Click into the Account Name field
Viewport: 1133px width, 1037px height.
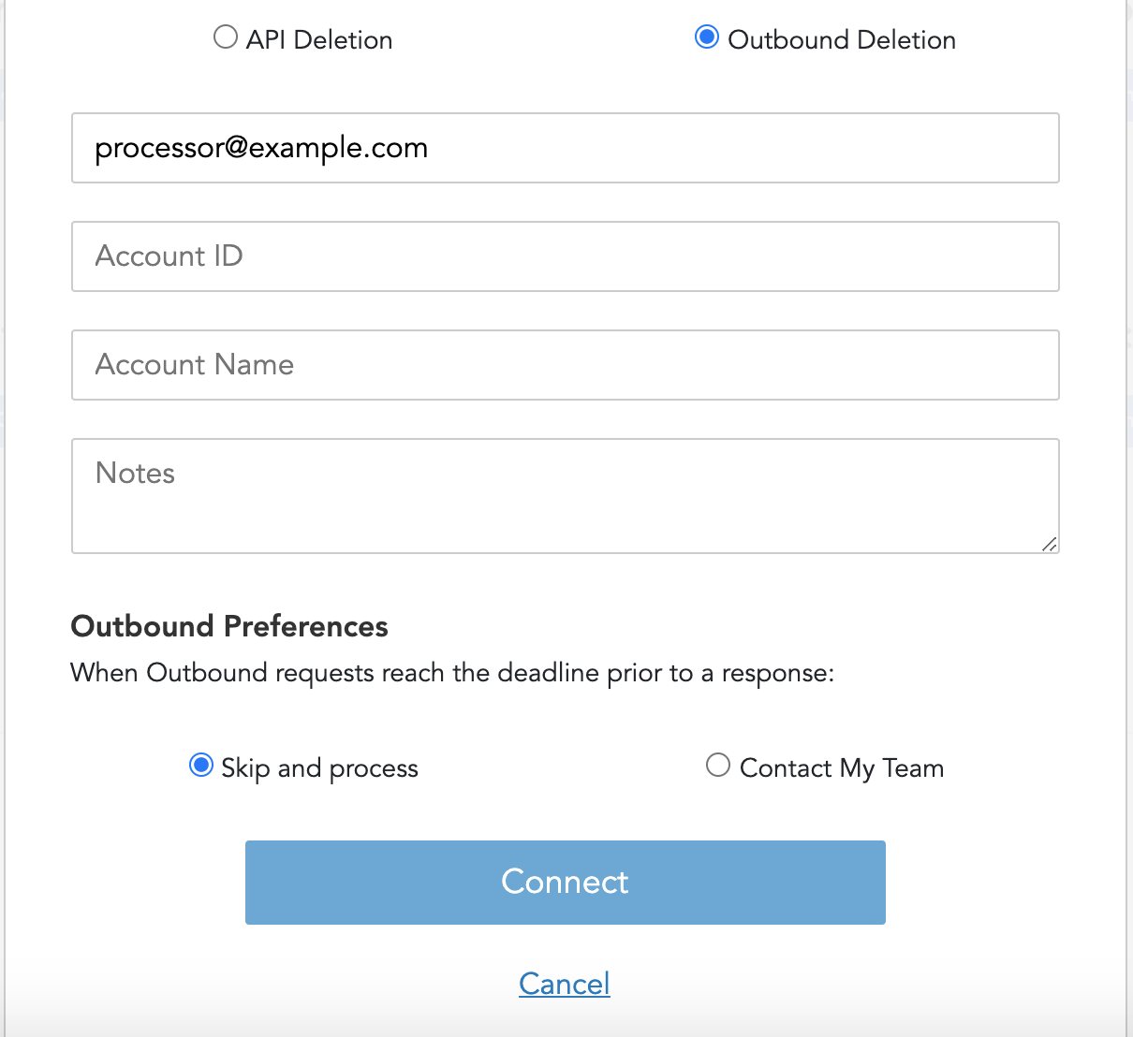click(x=565, y=365)
